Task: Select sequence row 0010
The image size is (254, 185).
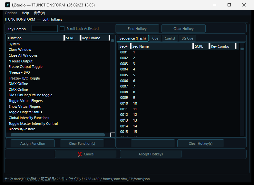Action: 179,103
